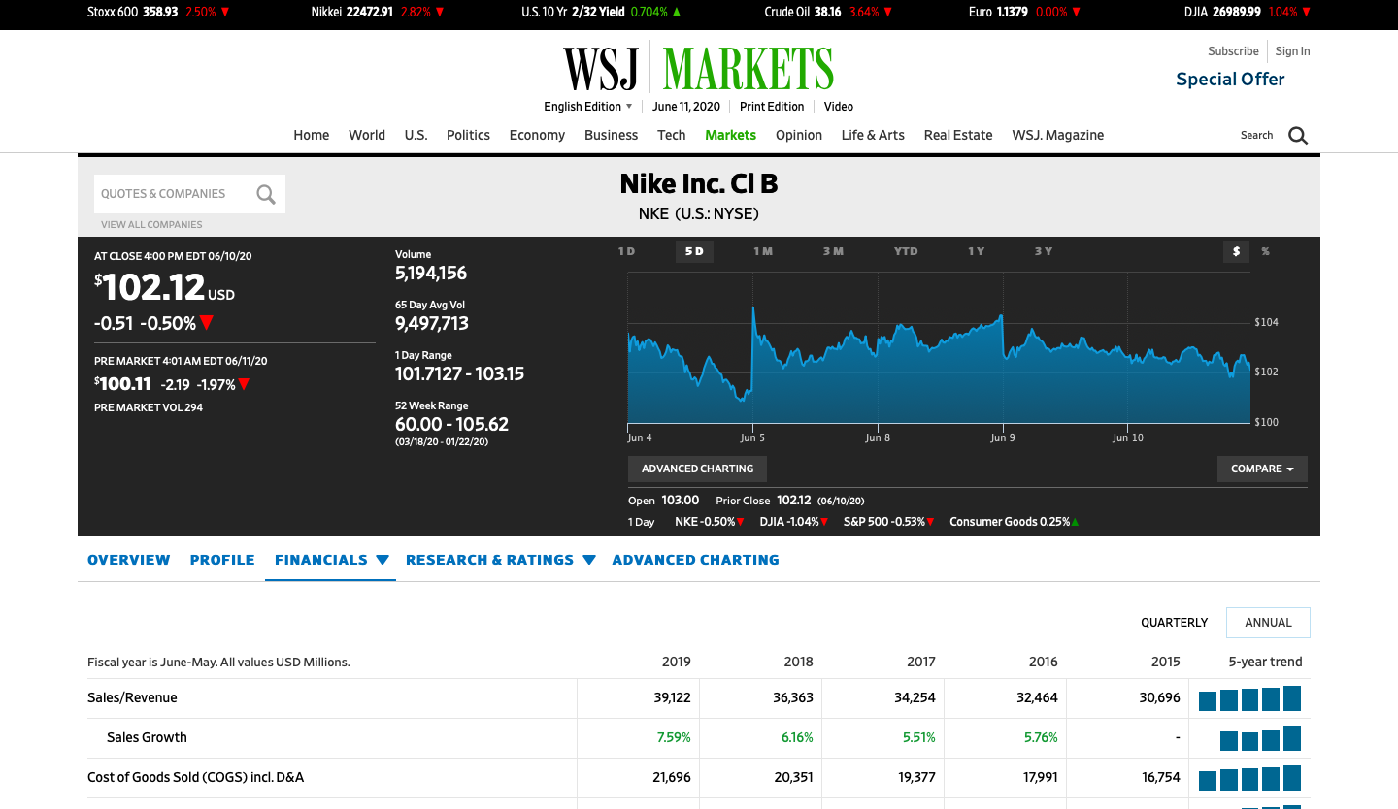Image resolution: width=1398 pixels, height=809 pixels.
Task: Open the English Edition dropdown
Action: (x=588, y=107)
